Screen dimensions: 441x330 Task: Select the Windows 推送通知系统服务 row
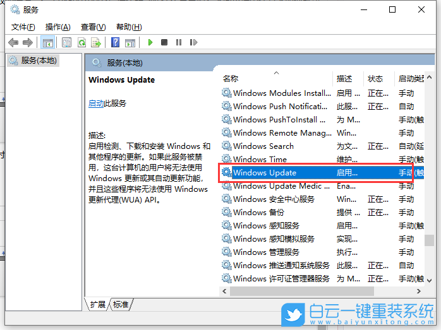(x=322, y=265)
